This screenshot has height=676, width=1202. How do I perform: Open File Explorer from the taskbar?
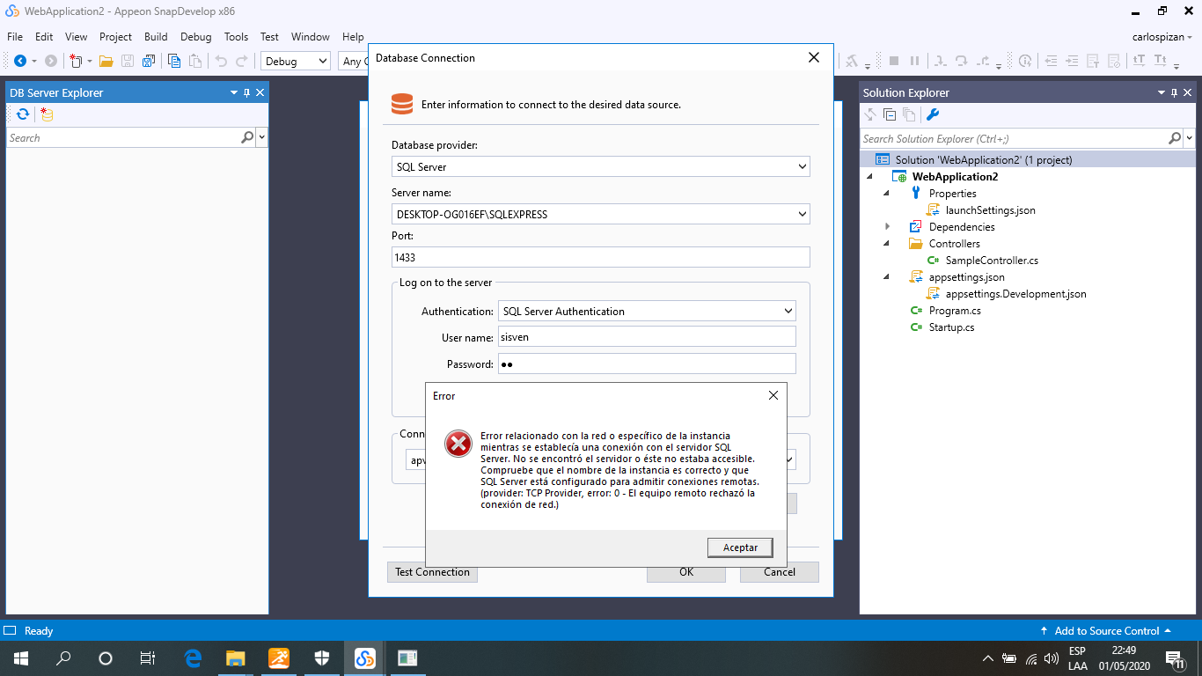click(235, 658)
